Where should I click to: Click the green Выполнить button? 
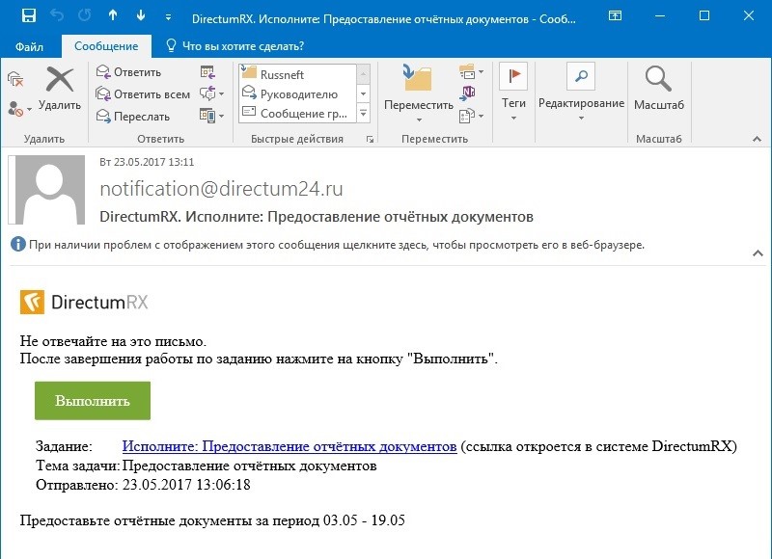pyautogui.click(x=93, y=401)
